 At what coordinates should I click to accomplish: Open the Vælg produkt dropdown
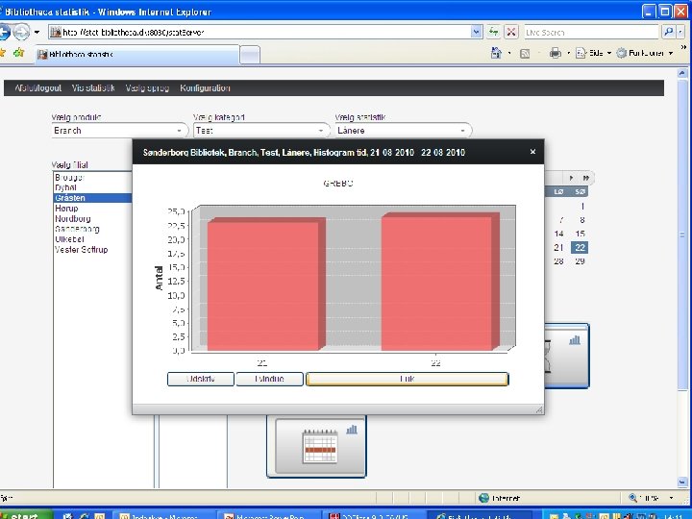tap(119, 131)
